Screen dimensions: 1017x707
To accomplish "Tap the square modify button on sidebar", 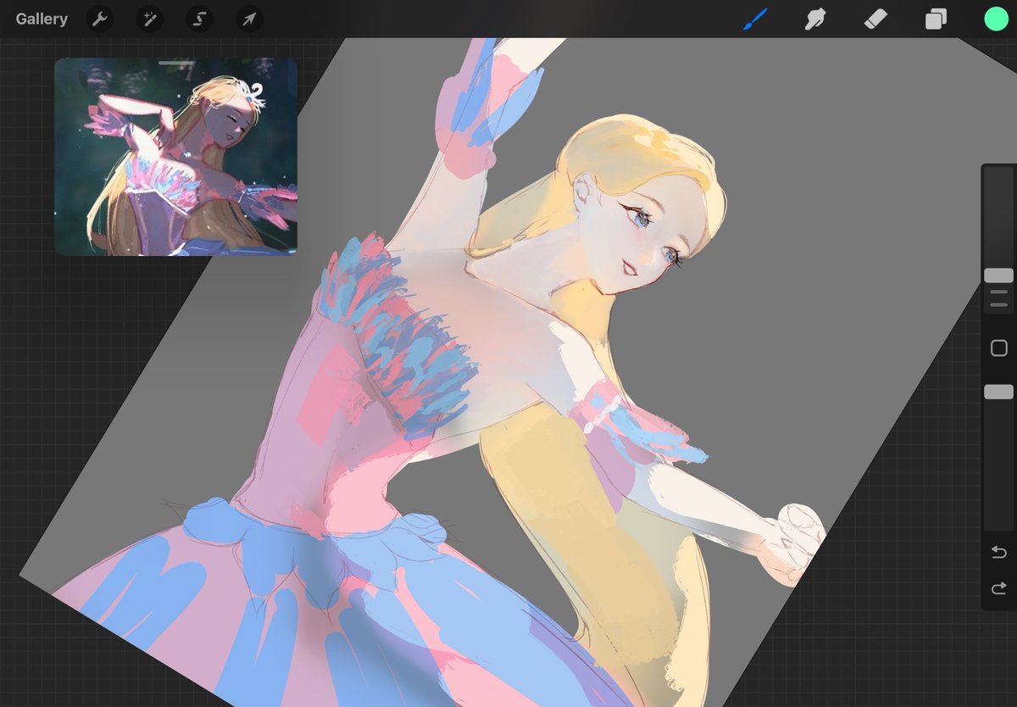I will coord(998,348).
